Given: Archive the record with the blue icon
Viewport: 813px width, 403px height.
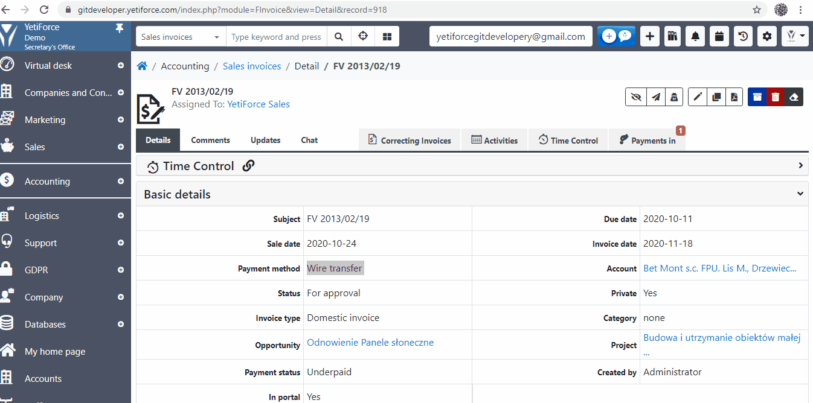Looking at the screenshot, I should click(757, 97).
